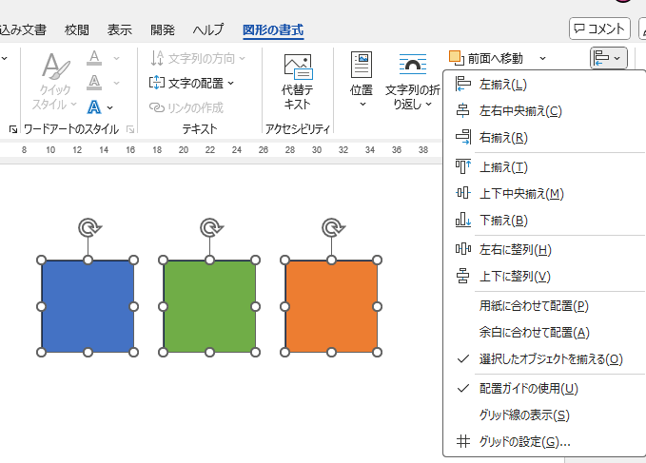This screenshot has height=463, width=646.
Task: Click the 左右中央揃え center align icon
Action: tap(462, 110)
